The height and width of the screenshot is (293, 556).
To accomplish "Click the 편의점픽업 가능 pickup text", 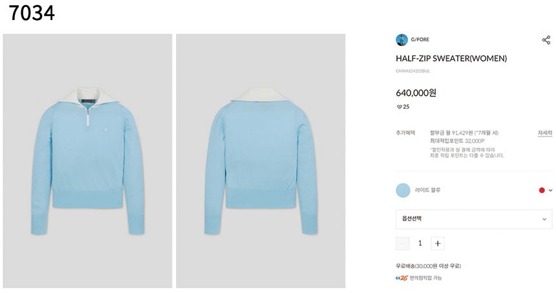I will 425,277.
